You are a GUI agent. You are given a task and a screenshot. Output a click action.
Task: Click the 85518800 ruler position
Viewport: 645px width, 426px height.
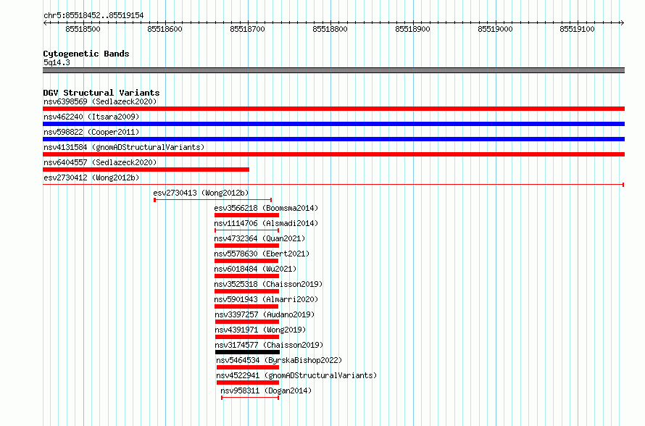click(330, 29)
